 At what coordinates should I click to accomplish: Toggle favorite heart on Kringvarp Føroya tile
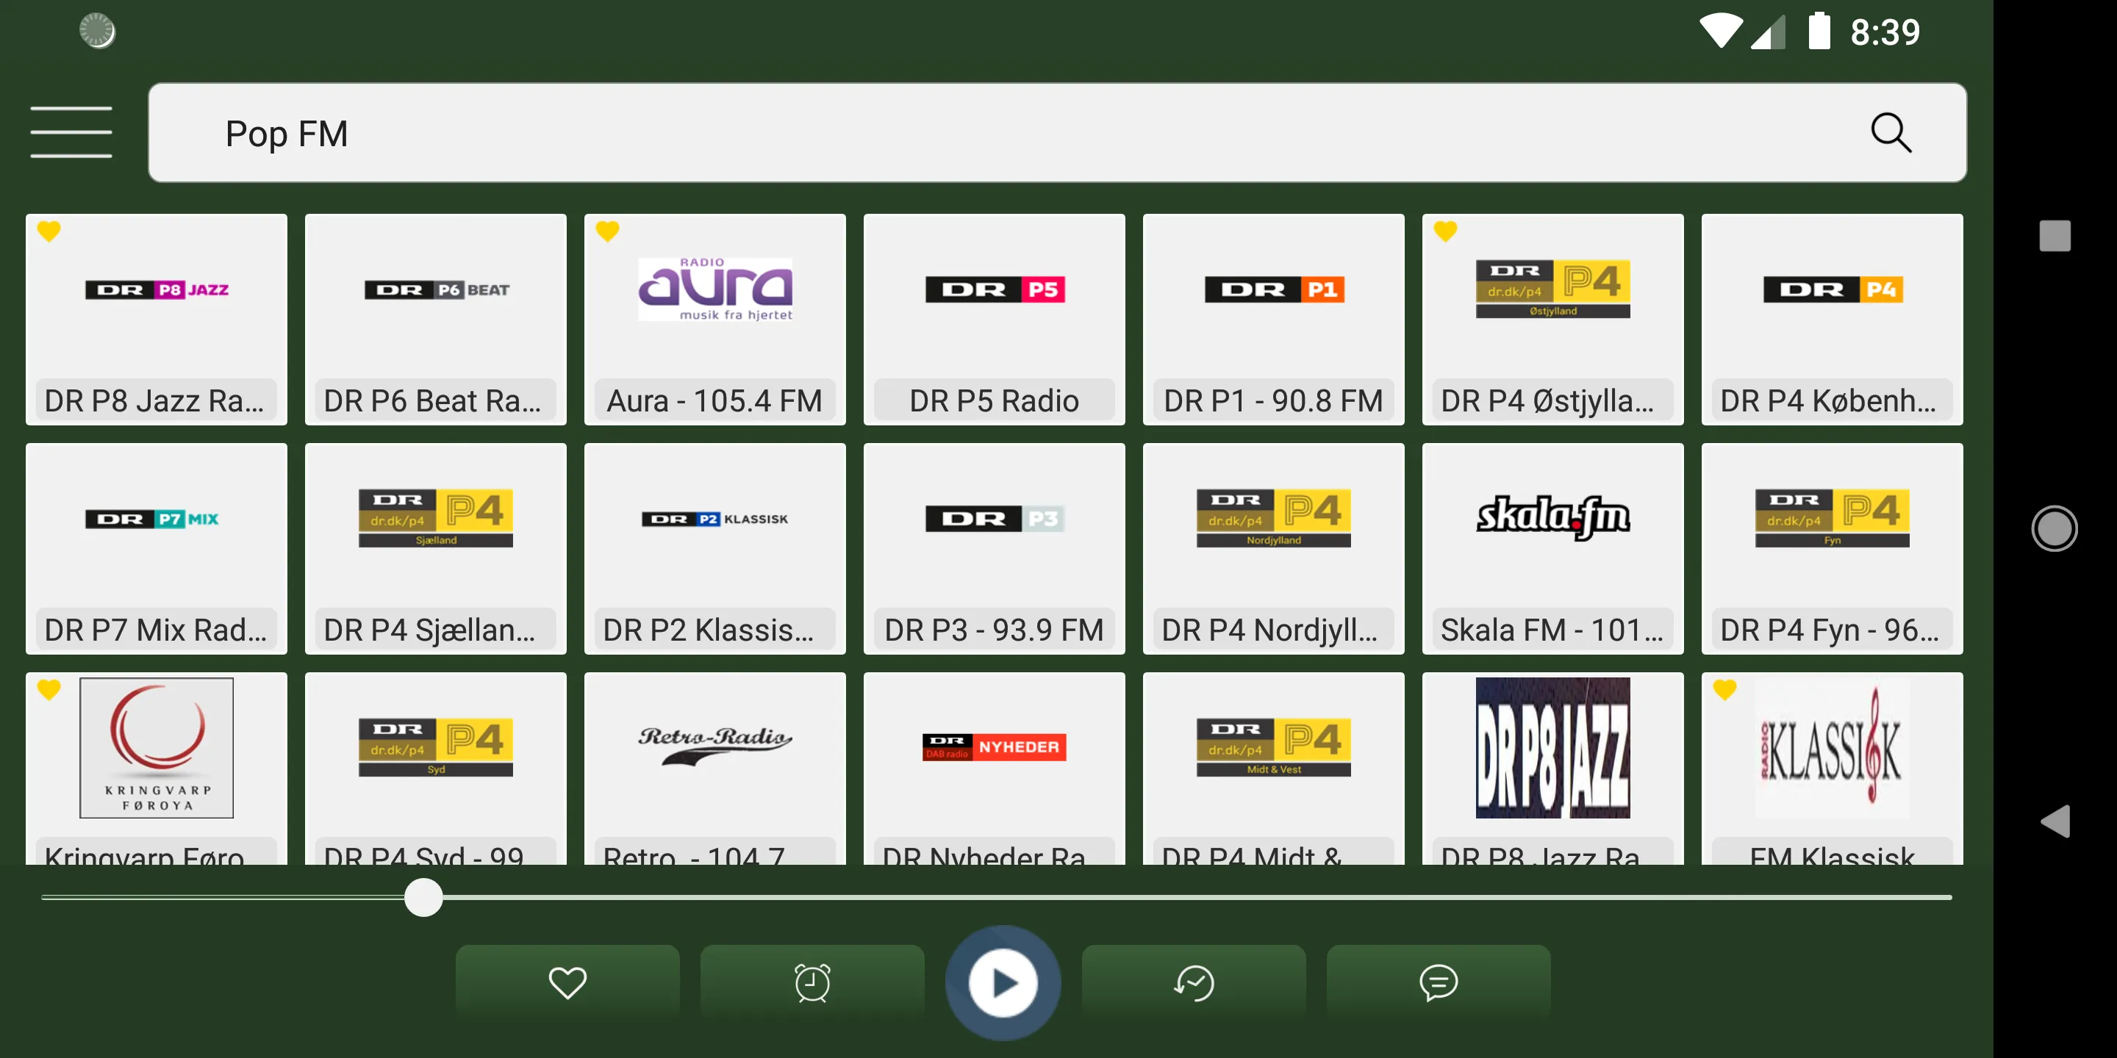49,690
